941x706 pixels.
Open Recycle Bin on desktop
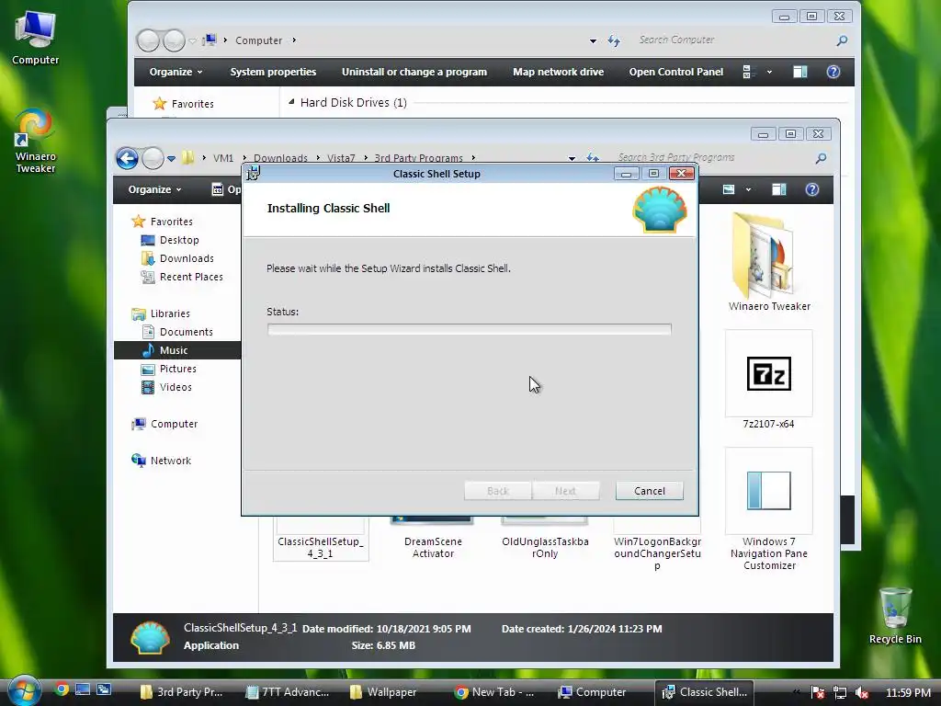pos(895,616)
